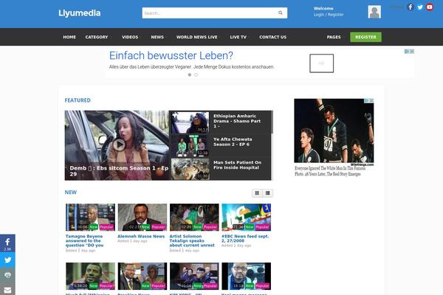Expand the Live TV menu
This screenshot has width=443, height=295.
coord(238,37)
